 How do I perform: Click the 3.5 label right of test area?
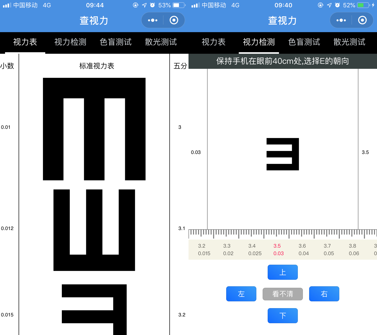(365, 152)
